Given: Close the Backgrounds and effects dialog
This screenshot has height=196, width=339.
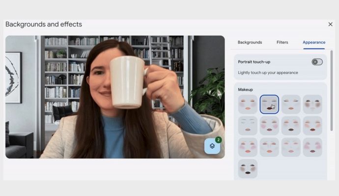Looking at the screenshot, I should click(x=330, y=24).
